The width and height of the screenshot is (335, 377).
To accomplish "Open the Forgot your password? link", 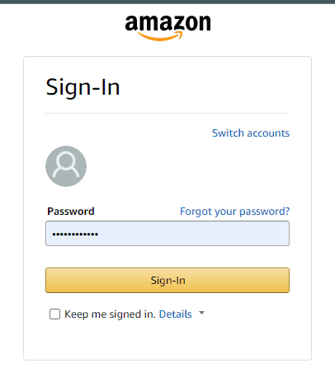I will click(234, 212).
